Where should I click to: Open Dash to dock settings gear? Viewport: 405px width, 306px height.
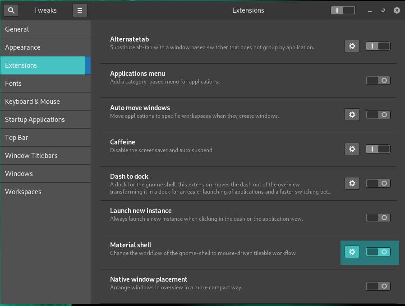[x=352, y=183]
